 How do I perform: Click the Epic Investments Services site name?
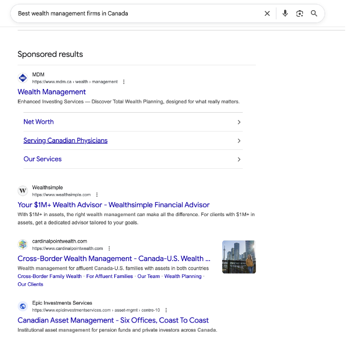click(62, 303)
